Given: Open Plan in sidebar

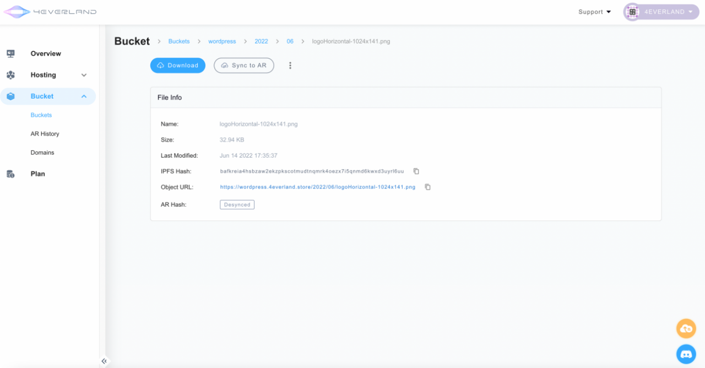Looking at the screenshot, I should click(x=37, y=174).
